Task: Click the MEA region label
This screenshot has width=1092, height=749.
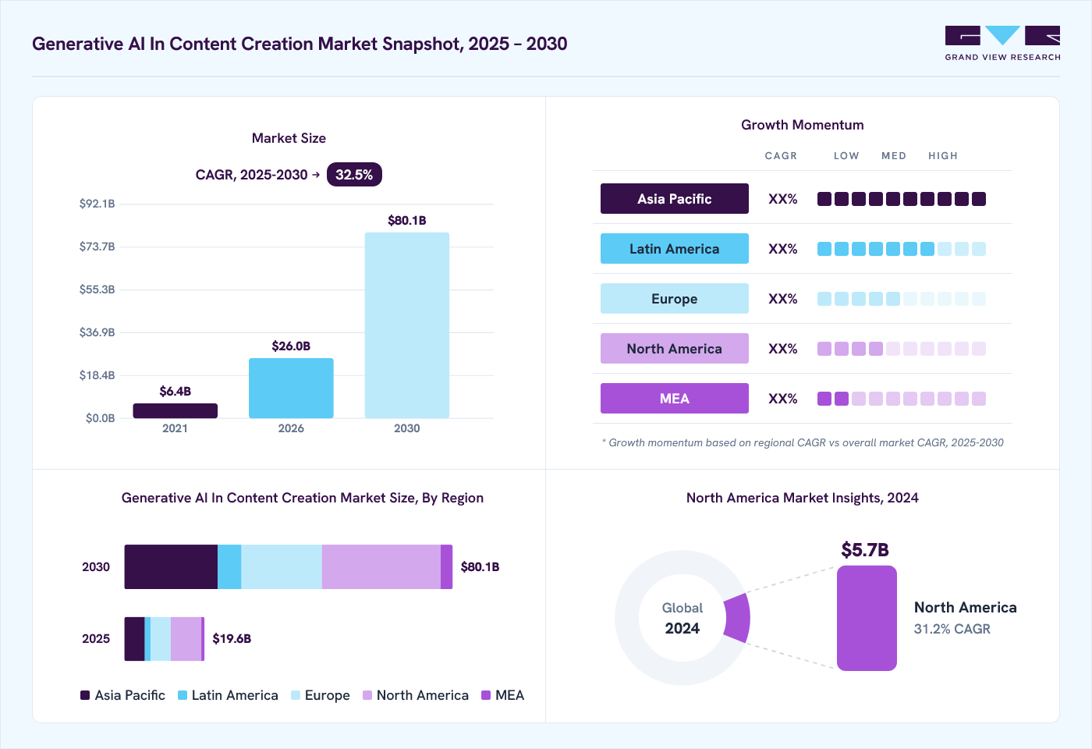Action: click(x=675, y=399)
